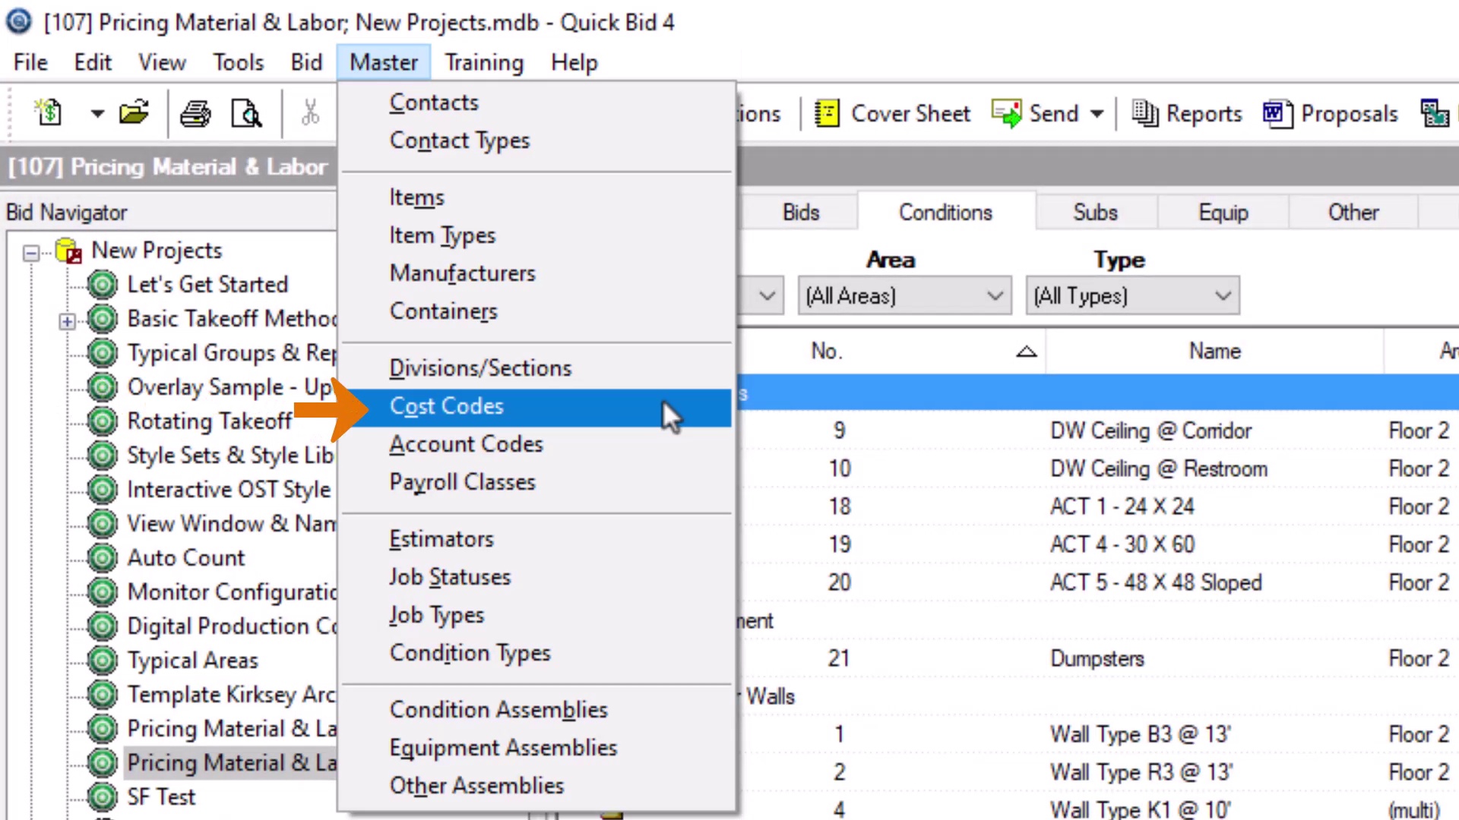Select the Auto Count bid
Image resolution: width=1459 pixels, height=820 pixels.
tap(185, 558)
